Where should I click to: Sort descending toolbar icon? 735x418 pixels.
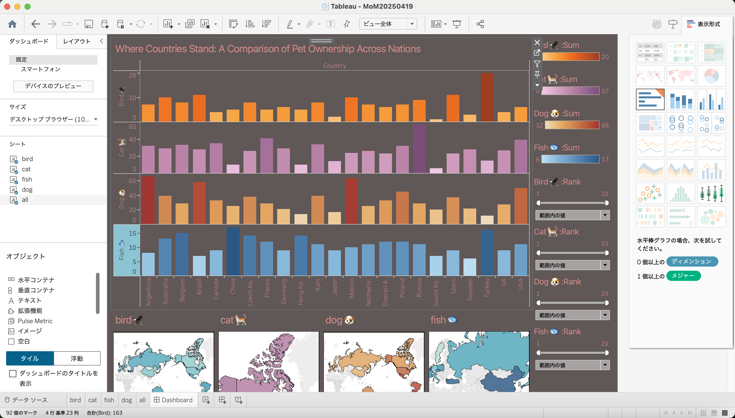[266, 24]
